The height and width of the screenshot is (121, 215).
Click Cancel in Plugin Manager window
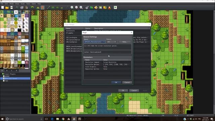[x=134, y=90]
